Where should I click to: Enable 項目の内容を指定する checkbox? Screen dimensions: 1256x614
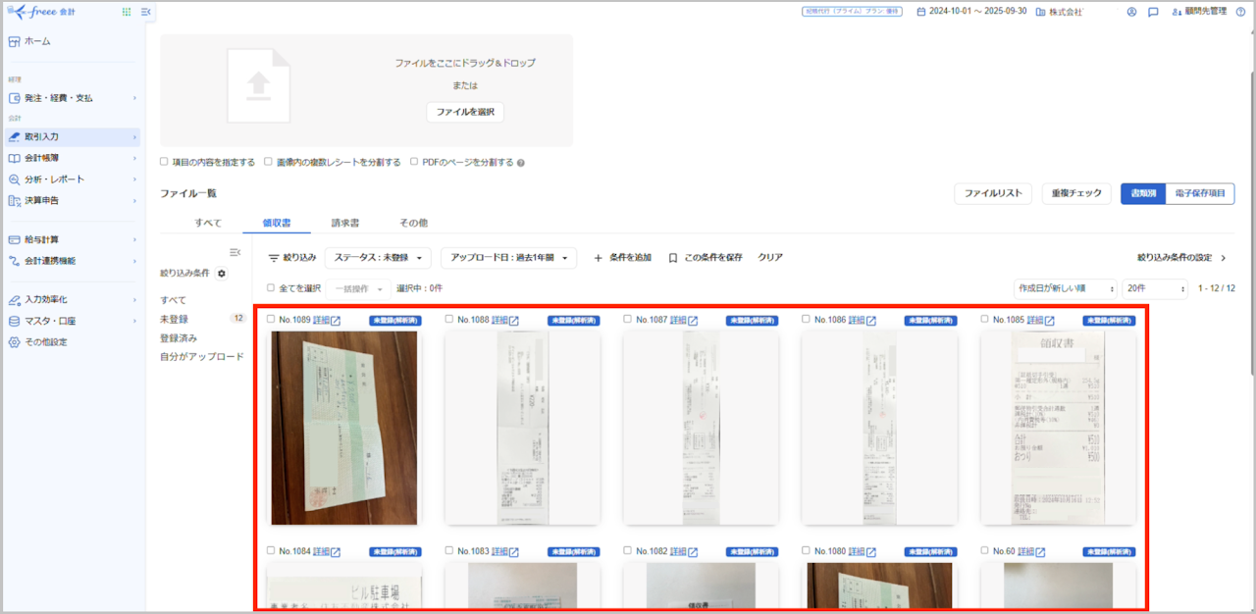(x=164, y=162)
